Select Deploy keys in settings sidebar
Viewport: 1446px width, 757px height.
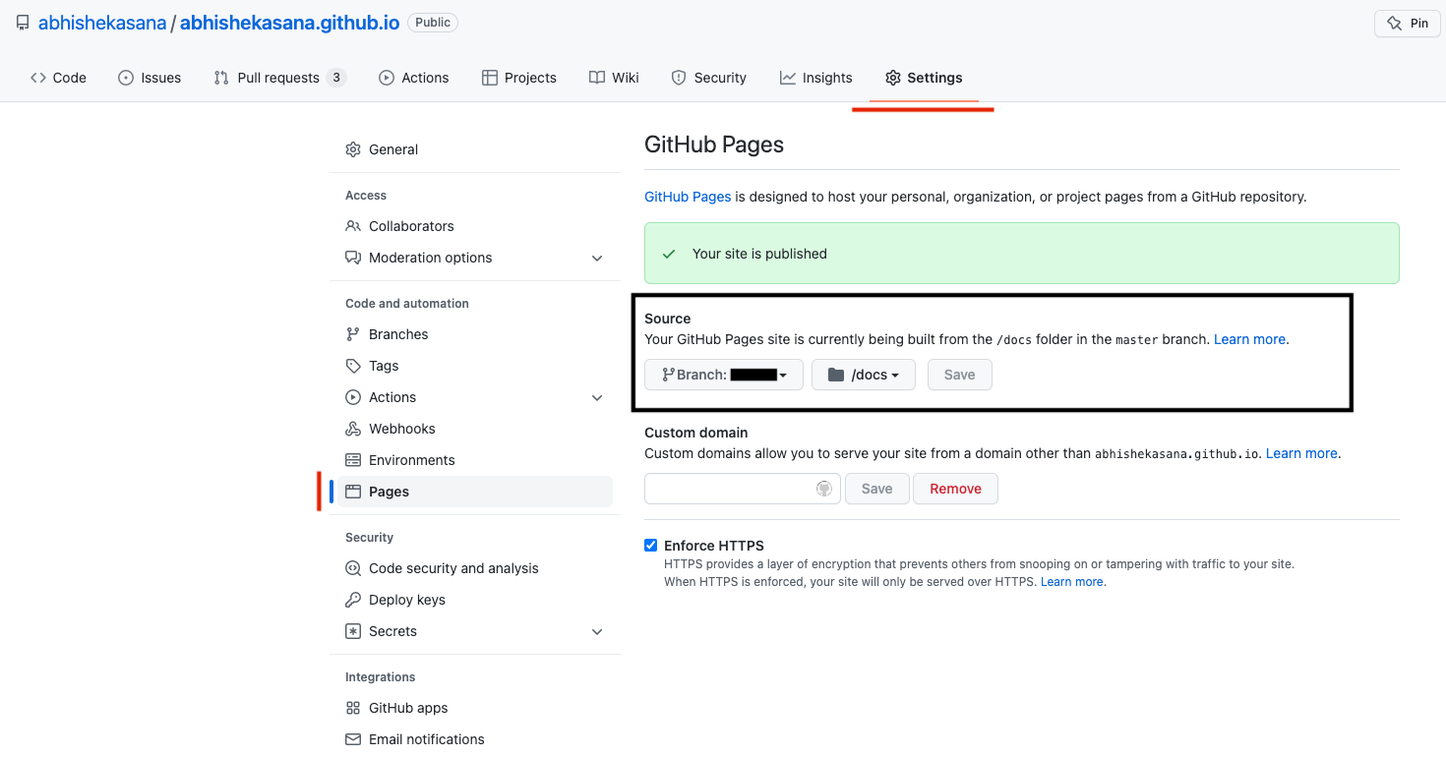tap(475, 600)
